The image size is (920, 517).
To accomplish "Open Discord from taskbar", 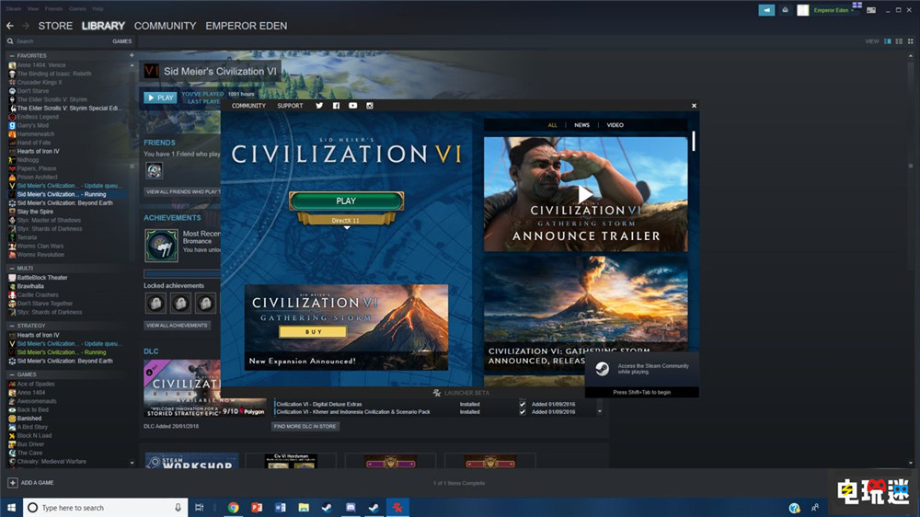I will (351, 508).
